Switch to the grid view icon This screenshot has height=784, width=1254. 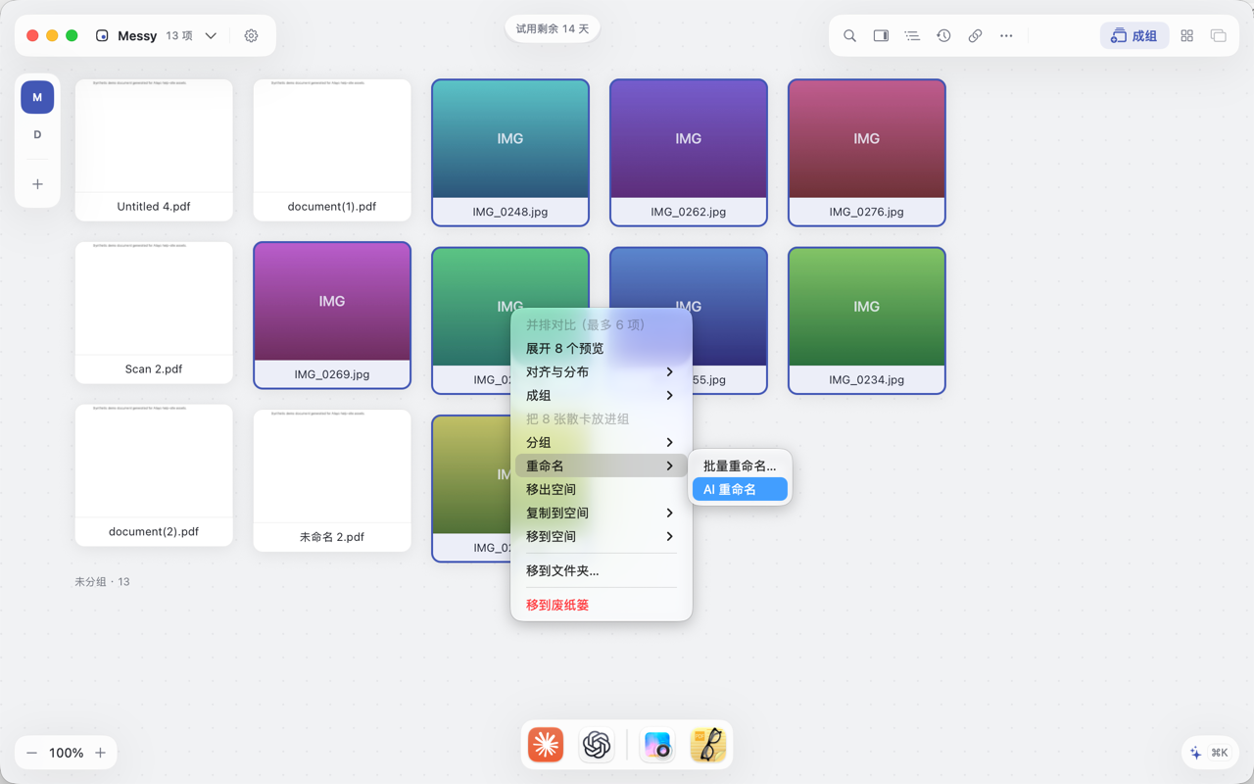(x=1186, y=36)
